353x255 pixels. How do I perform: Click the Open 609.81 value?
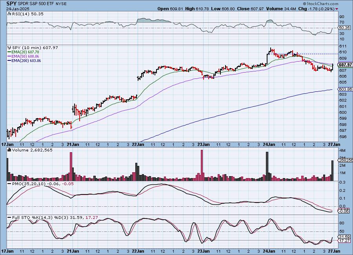(170, 9)
